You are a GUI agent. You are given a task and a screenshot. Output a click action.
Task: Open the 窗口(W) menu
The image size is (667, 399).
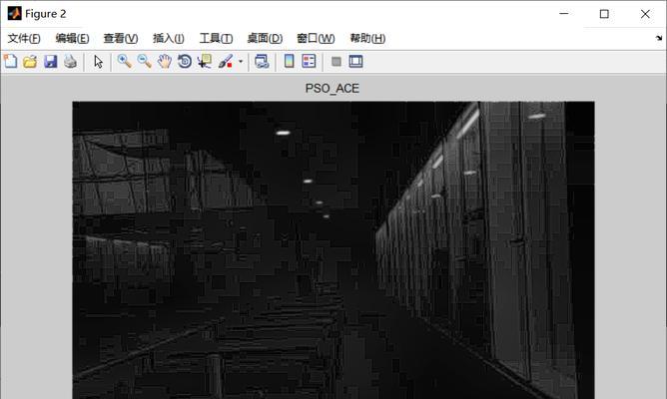[x=316, y=39]
